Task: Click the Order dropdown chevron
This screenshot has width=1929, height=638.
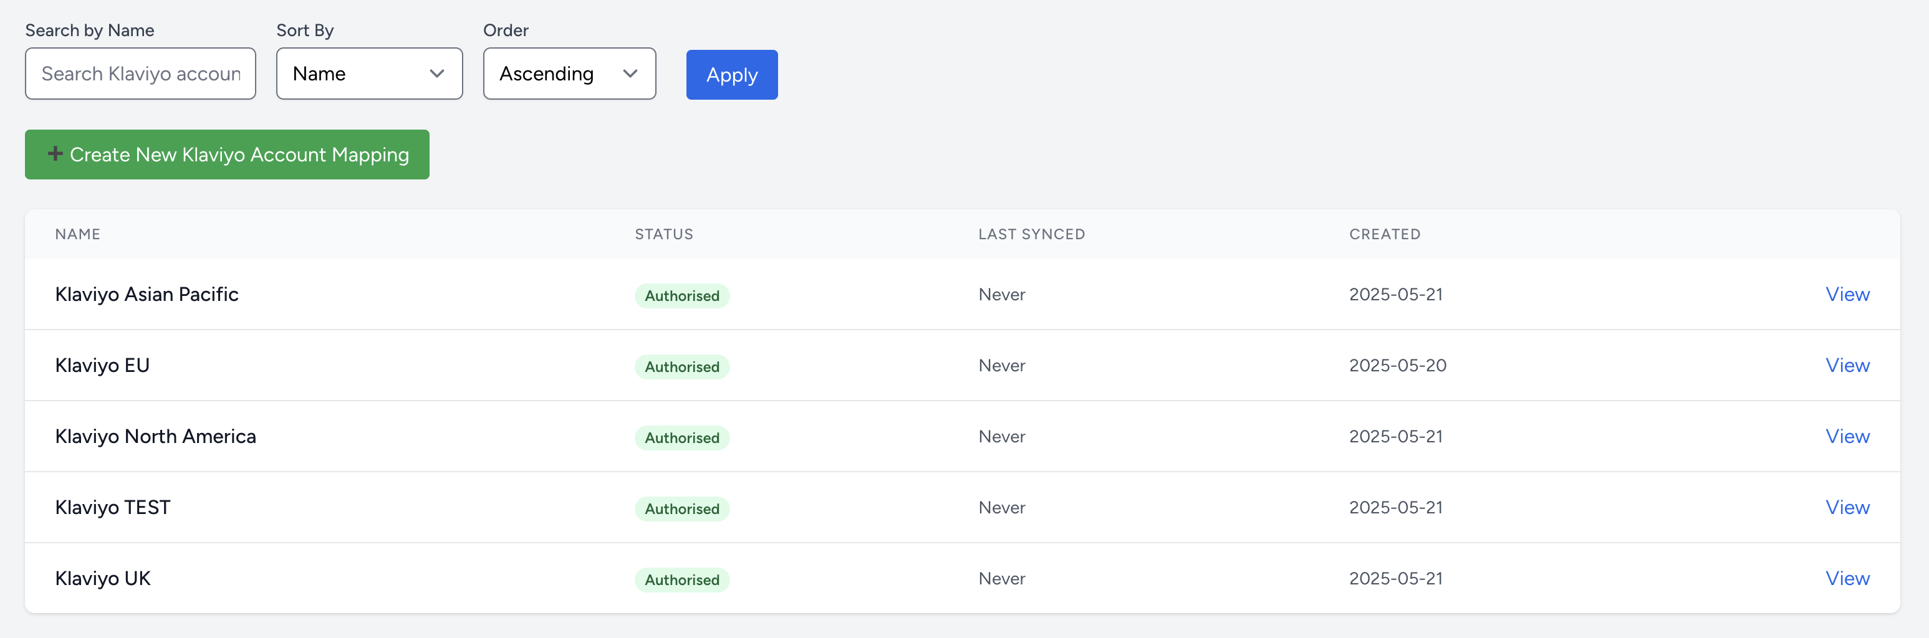Action: point(630,74)
